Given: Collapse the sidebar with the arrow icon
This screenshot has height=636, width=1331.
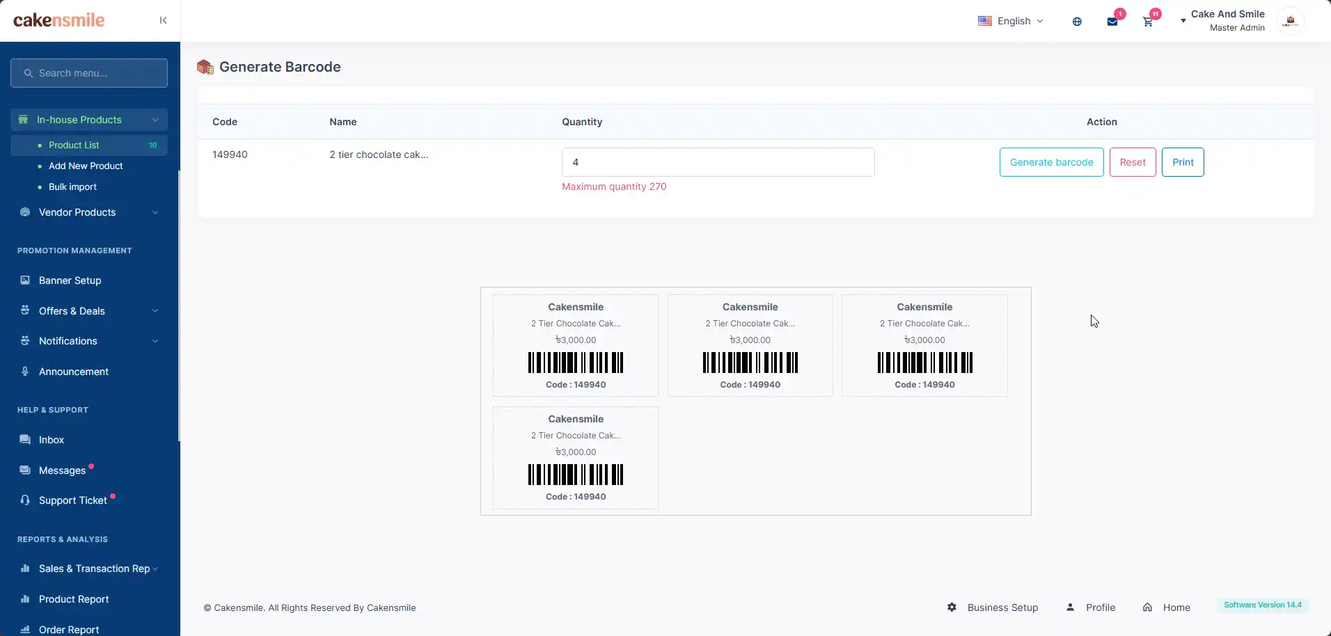Looking at the screenshot, I should click(163, 20).
